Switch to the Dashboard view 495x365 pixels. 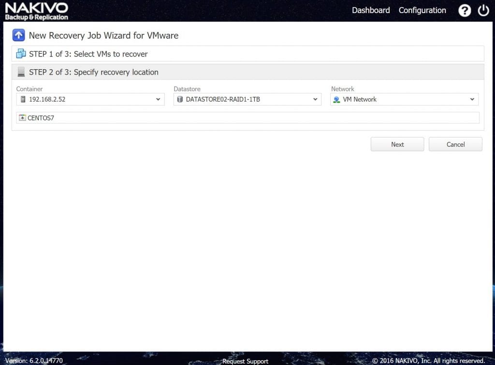371,10
